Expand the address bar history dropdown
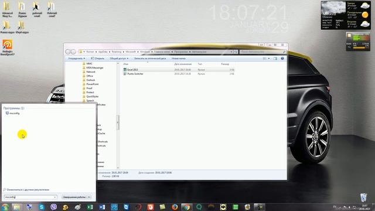 [x=231, y=52]
